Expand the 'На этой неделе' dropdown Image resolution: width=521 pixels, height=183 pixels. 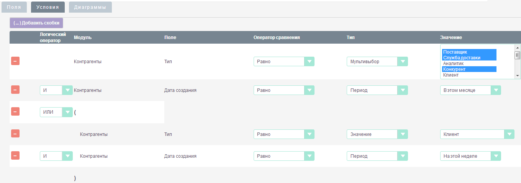[x=470, y=156]
